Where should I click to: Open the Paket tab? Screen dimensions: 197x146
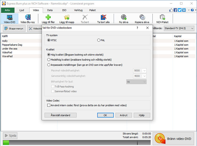click(x=92, y=10)
